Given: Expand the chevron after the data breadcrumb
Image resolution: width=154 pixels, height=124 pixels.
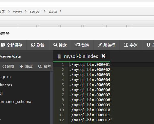Looking at the screenshot, I should point(61,11).
